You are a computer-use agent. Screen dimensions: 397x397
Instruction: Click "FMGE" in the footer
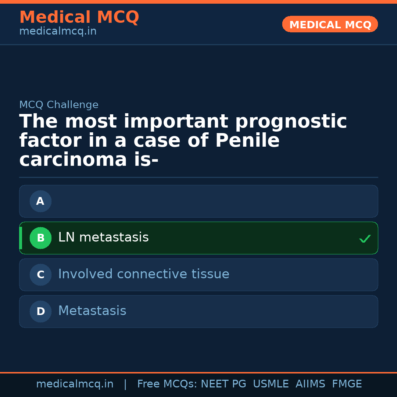347,384
